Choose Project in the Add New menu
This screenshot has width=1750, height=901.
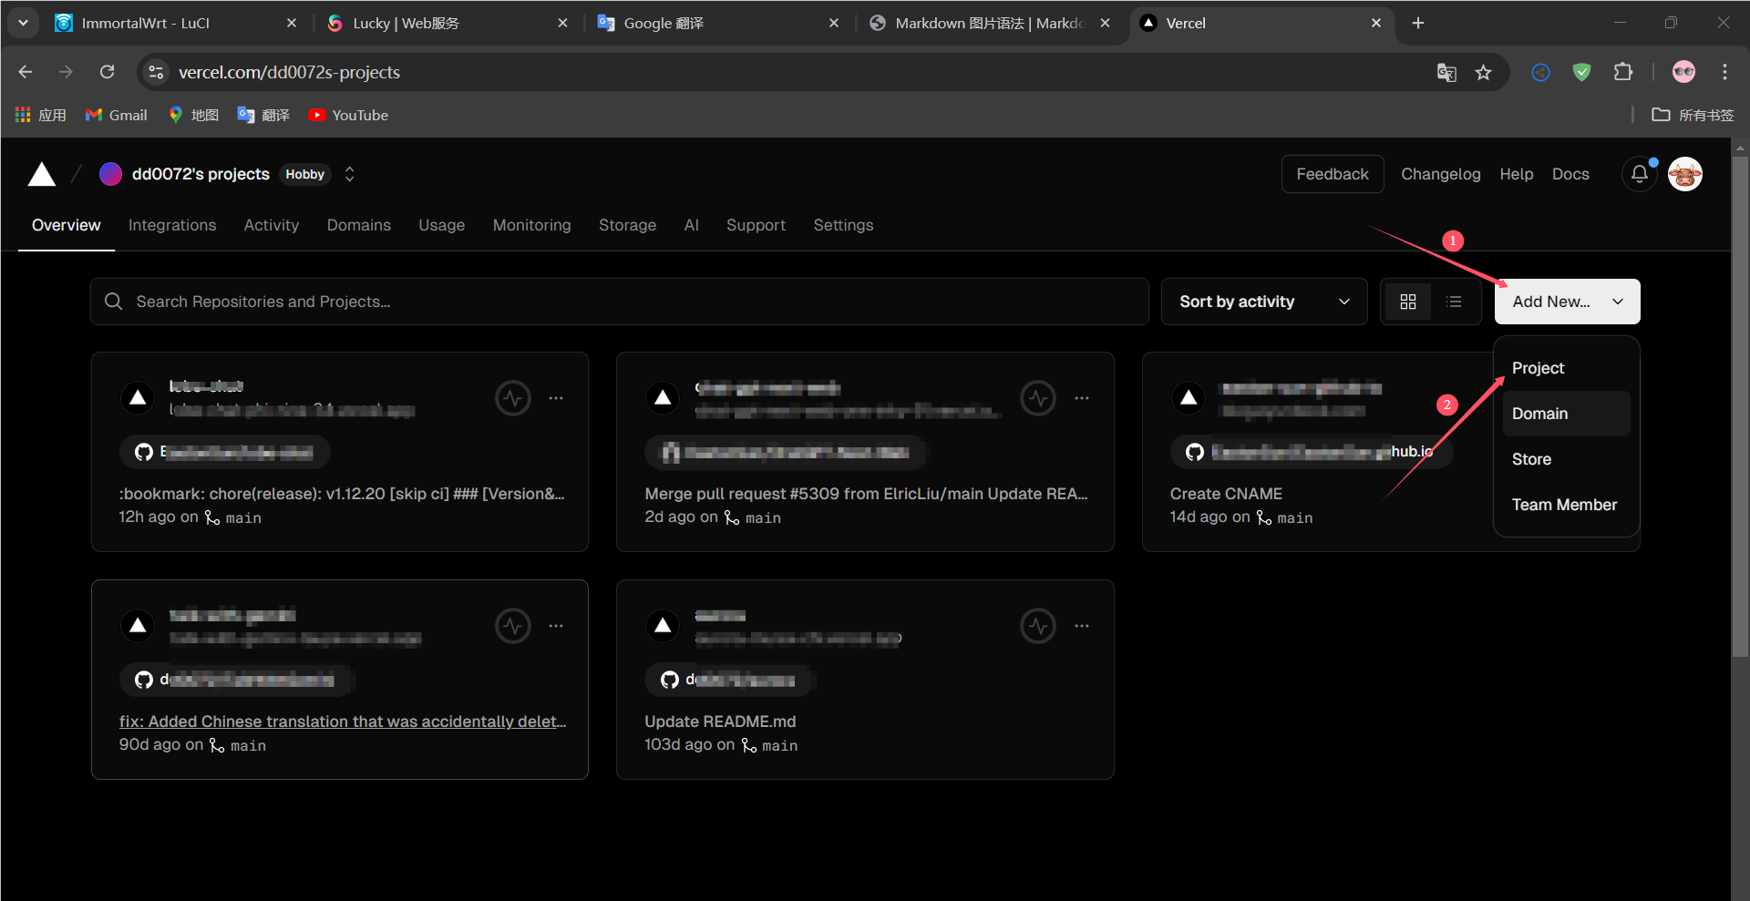[1538, 368]
